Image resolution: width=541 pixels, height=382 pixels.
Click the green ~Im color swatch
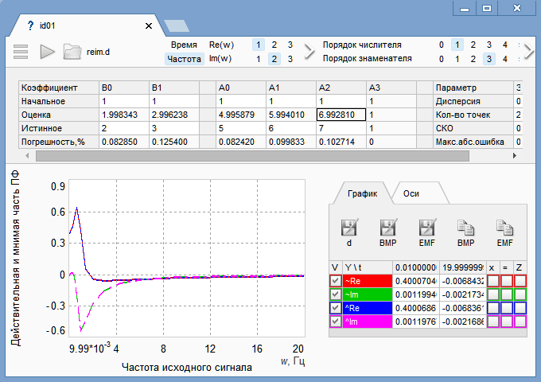(x=368, y=294)
